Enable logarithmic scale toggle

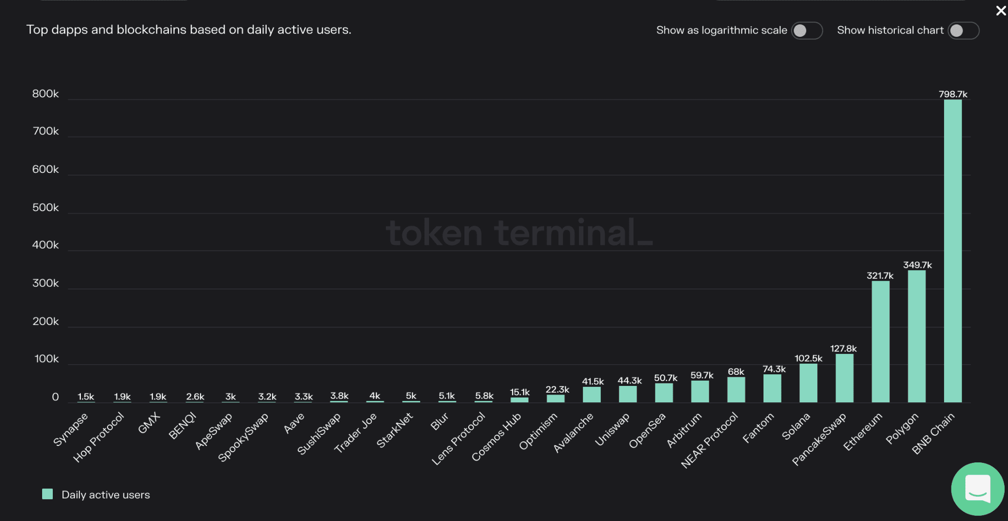[807, 31]
